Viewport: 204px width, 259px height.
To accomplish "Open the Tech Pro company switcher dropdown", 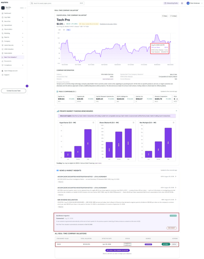I will (25, 8).
